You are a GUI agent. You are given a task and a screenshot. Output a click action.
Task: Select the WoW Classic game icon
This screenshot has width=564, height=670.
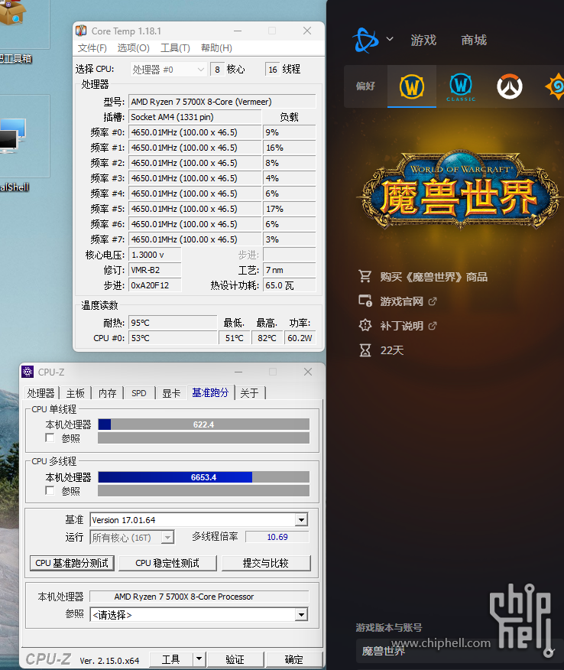pos(461,86)
